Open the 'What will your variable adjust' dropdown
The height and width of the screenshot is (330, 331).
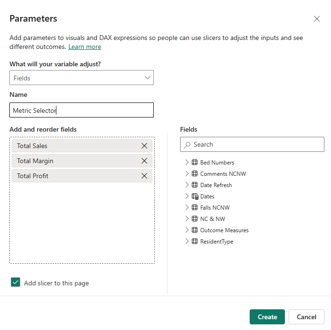coord(81,78)
